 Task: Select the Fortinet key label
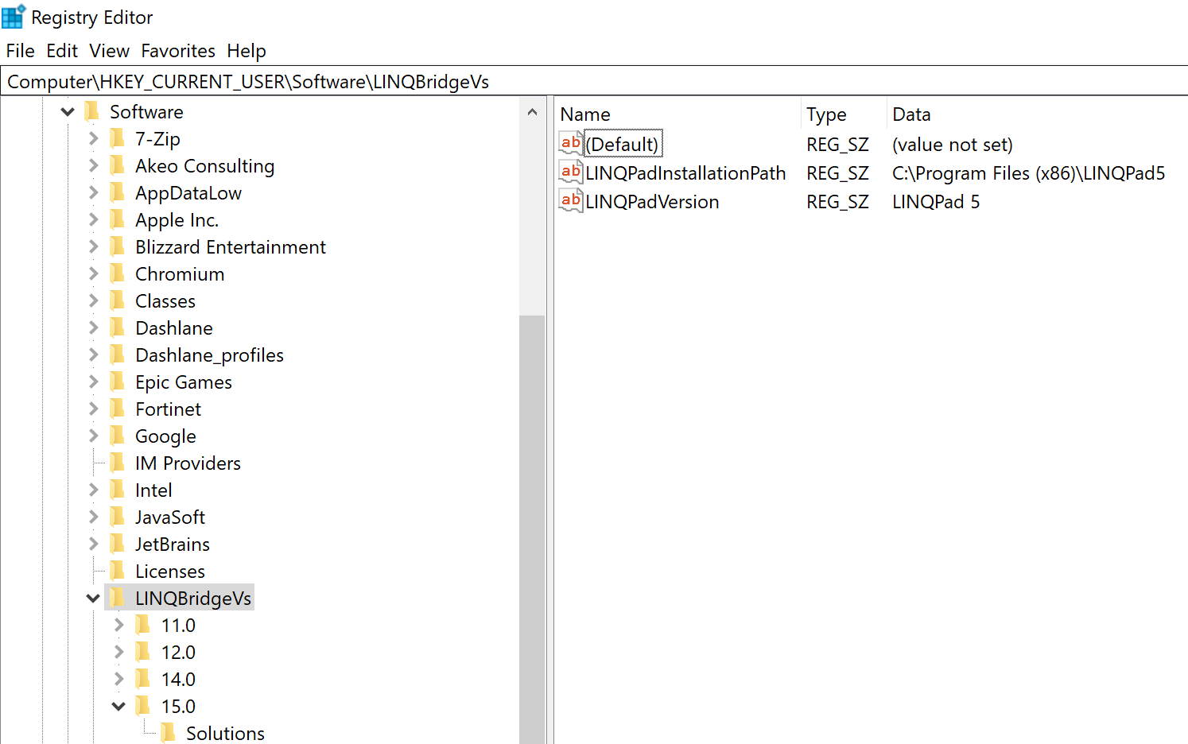coord(168,409)
